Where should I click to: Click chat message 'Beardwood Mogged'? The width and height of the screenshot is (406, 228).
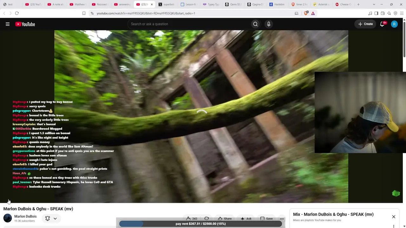(47, 129)
